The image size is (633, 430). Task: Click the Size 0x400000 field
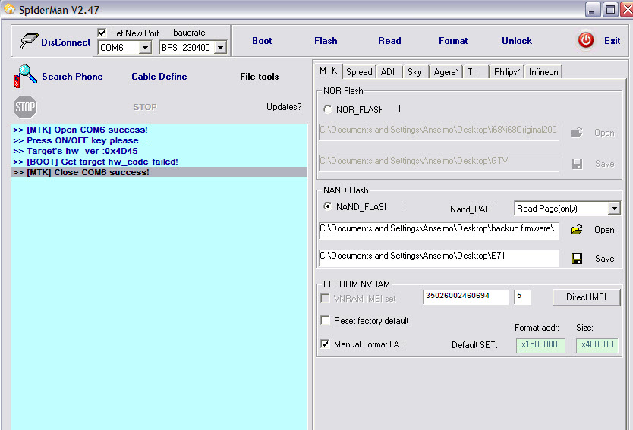(597, 345)
